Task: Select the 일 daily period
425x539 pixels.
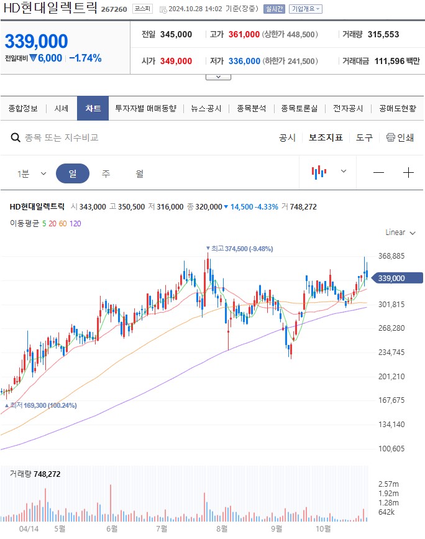Action: [73, 173]
